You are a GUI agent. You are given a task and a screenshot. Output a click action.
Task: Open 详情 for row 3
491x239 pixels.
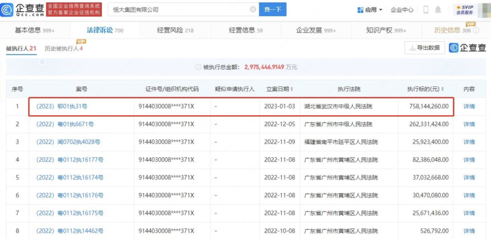click(x=469, y=142)
